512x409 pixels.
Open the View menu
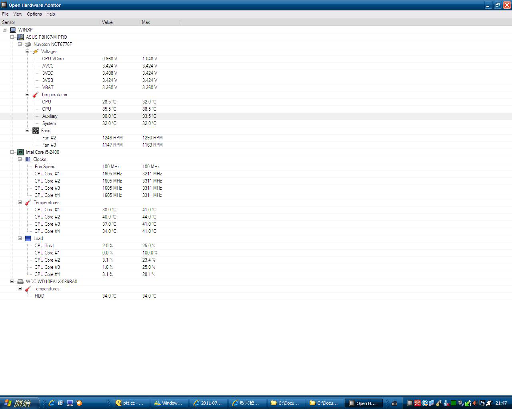click(x=18, y=14)
